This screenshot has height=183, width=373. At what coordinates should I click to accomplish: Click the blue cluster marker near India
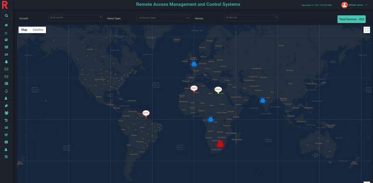(x=263, y=101)
